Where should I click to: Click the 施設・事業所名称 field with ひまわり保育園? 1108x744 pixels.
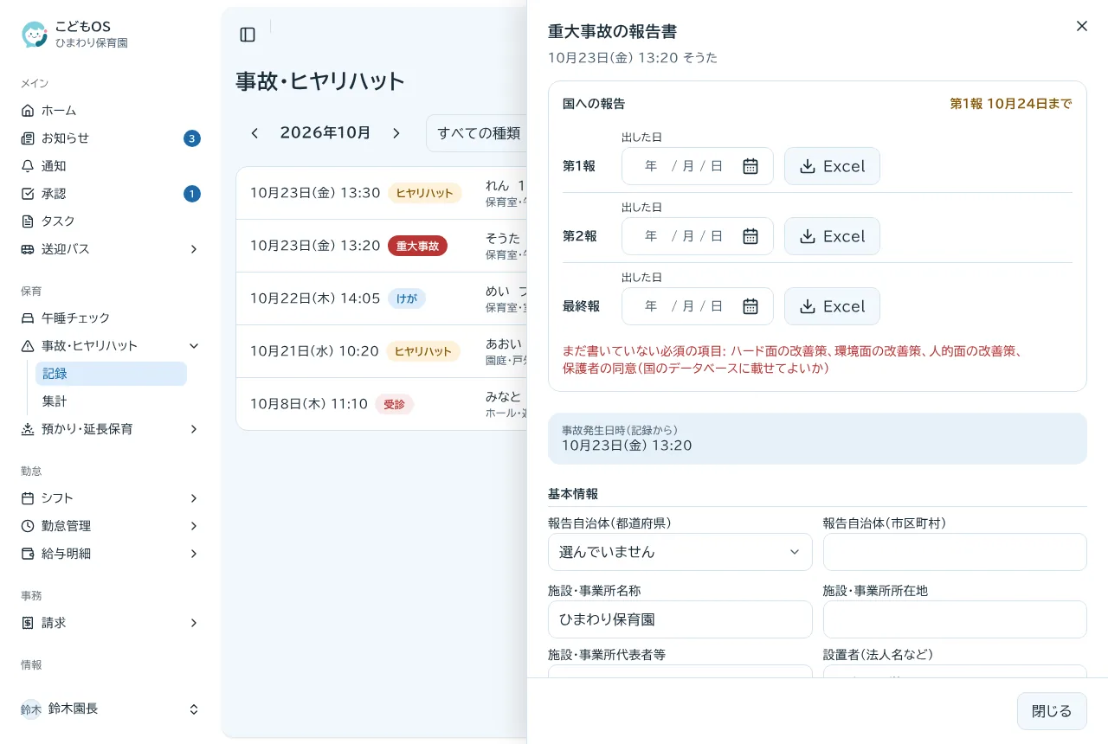coord(680,619)
